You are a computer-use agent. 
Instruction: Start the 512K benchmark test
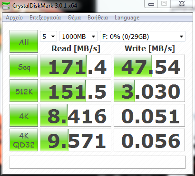[24, 91]
